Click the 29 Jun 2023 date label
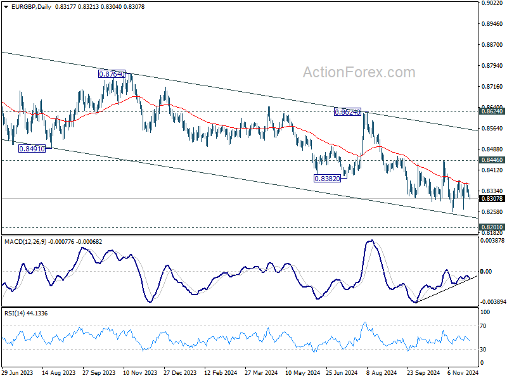Viewport: 507px width, 380px height. click(x=18, y=372)
